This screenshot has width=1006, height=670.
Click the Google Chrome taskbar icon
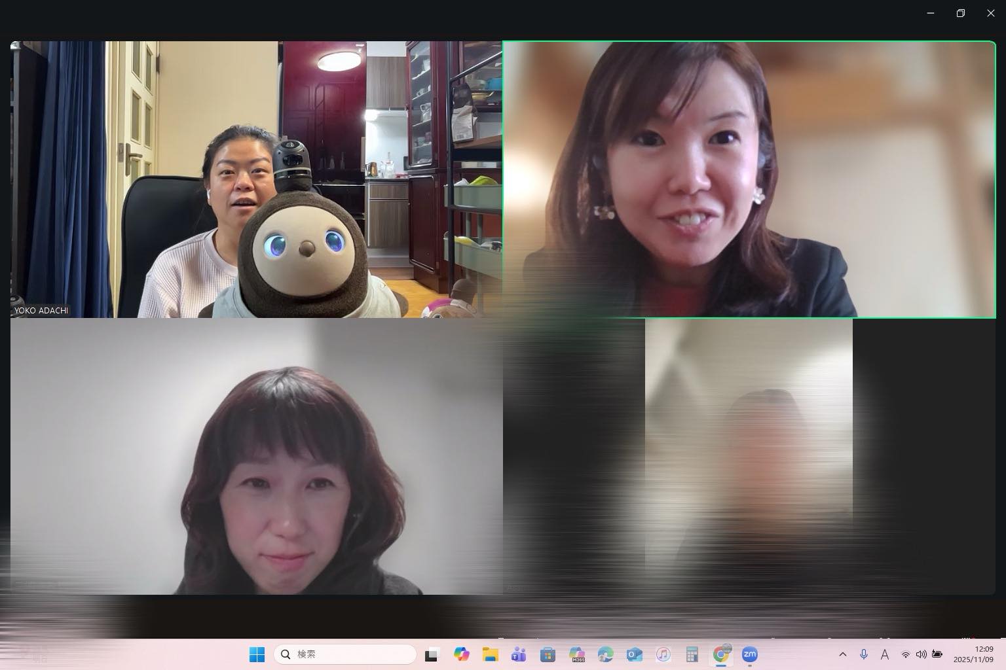[721, 654]
